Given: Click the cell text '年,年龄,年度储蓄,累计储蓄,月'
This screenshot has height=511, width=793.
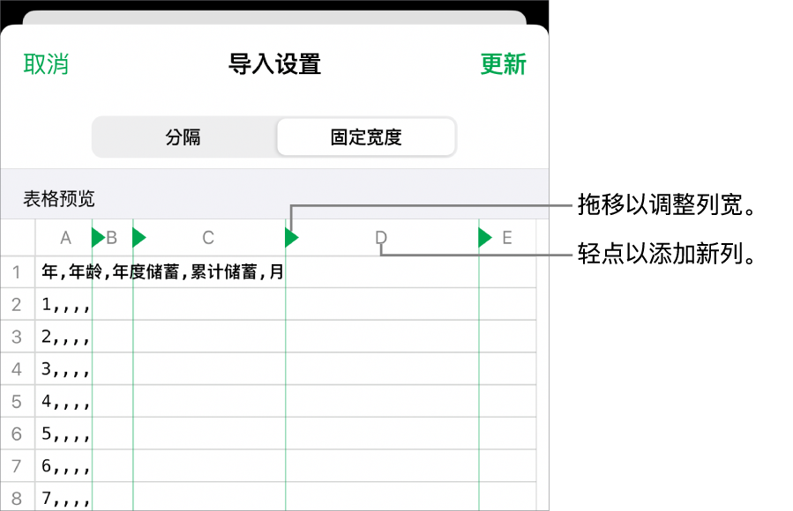Looking at the screenshot, I should [x=162, y=272].
